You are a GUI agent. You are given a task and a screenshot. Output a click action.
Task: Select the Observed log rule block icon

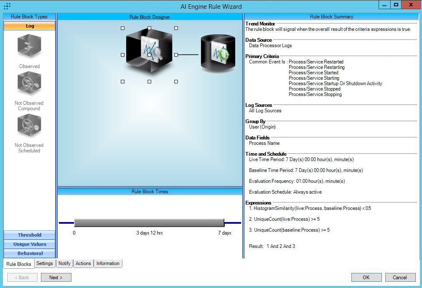(x=29, y=46)
